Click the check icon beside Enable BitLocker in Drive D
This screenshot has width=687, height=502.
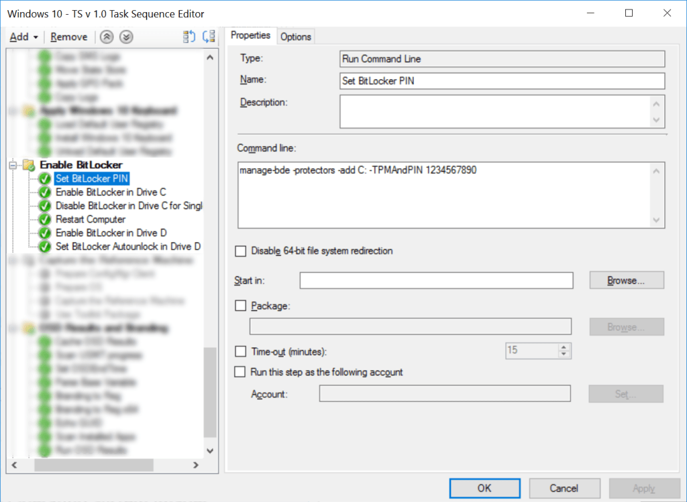pyautogui.click(x=44, y=233)
